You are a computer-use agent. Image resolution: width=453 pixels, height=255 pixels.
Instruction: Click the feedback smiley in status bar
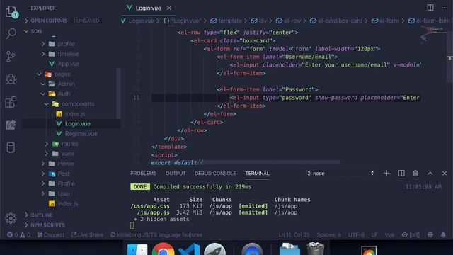(x=430, y=234)
